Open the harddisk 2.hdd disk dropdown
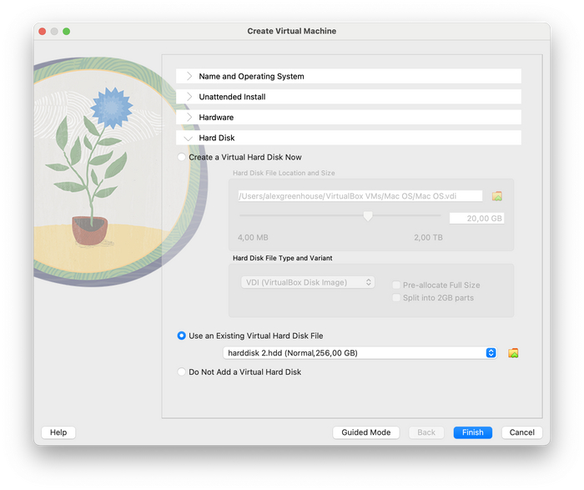This screenshot has height=490, width=584. pyautogui.click(x=361, y=353)
